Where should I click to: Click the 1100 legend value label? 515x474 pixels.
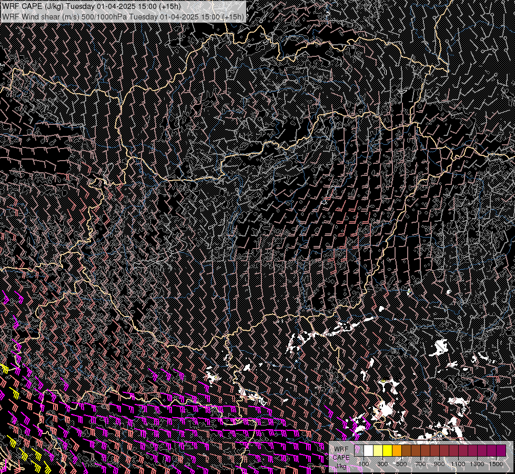pos(458,464)
